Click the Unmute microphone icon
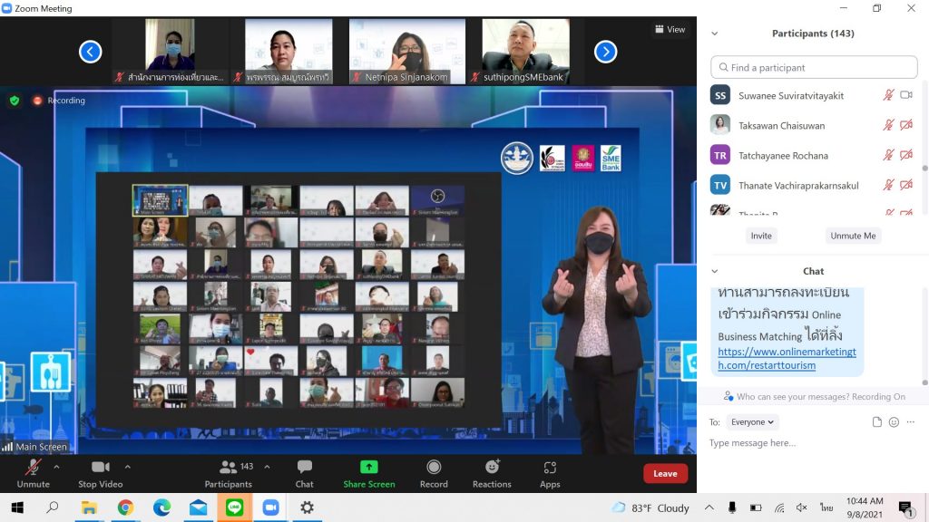 pyautogui.click(x=33, y=467)
